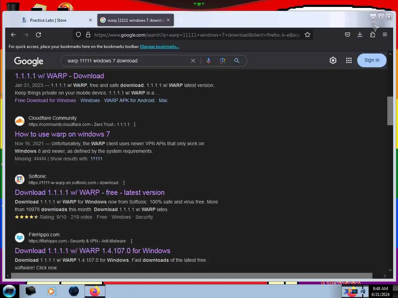Screen dimensions: 398x298
Task: Click the magnifier search button
Action: [237, 61]
